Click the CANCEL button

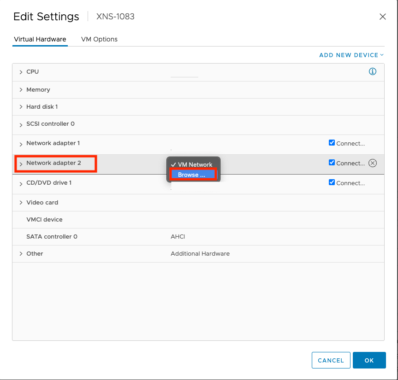click(x=331, y=360)
